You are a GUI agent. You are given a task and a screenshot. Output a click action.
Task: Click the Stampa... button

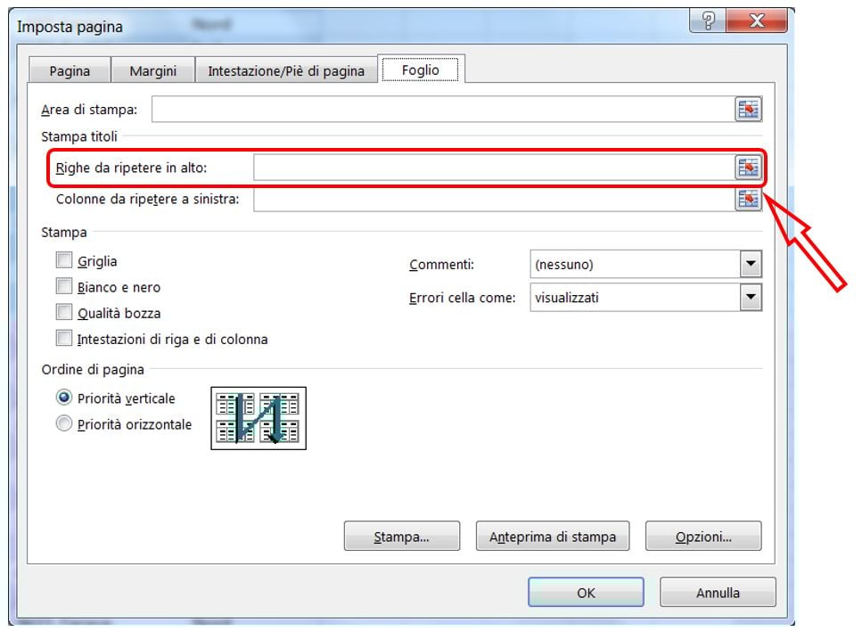click(x=402, y=536)
